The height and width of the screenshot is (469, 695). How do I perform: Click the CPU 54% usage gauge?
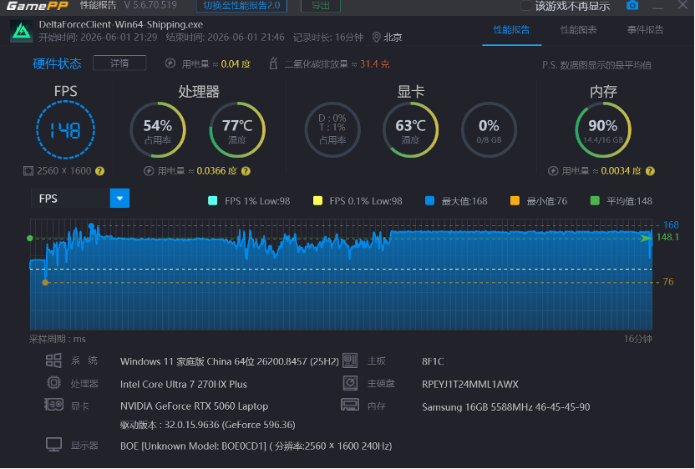[x=158, y=130]
